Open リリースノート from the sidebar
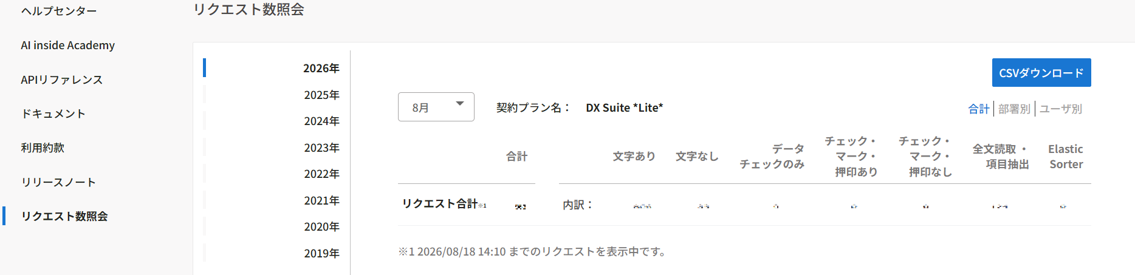This screenshot has width=1135, height=275. click(x=58, y=182)
